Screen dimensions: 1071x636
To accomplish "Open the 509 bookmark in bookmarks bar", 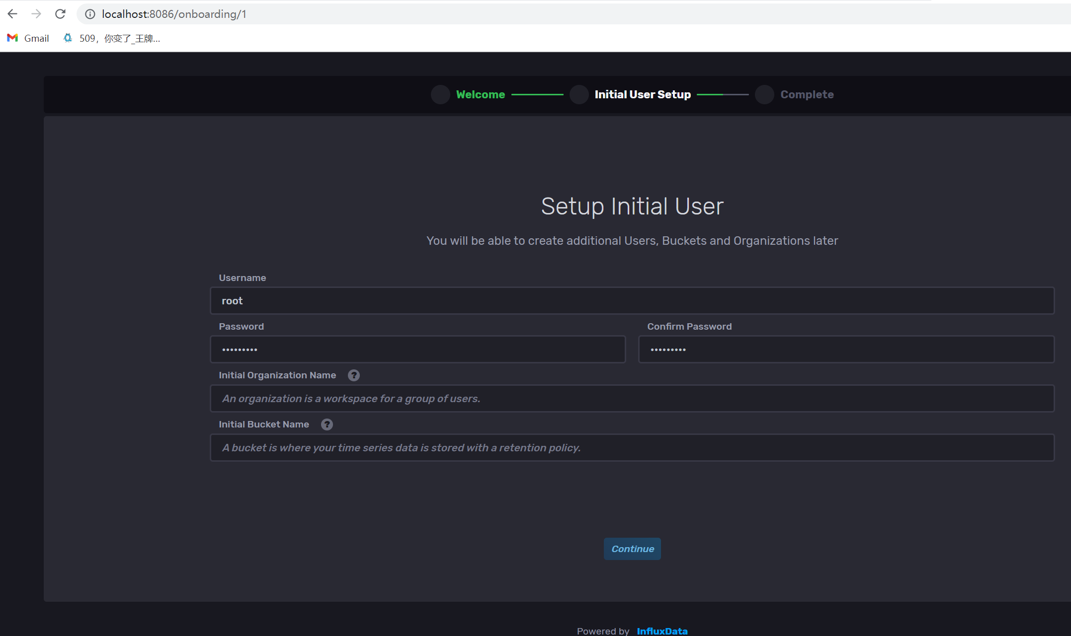I will (x=112, y=38).
